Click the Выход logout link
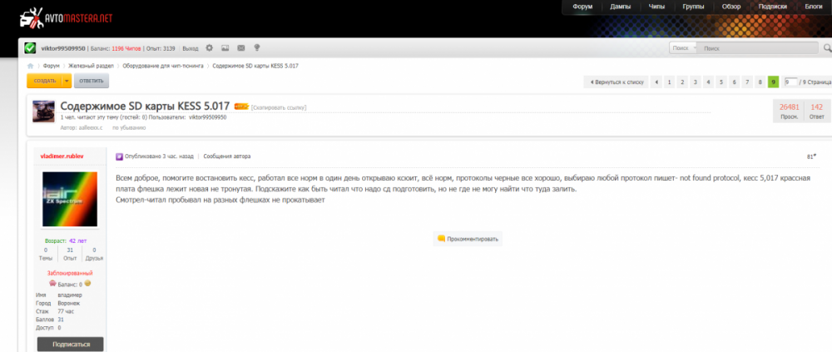Viewport: 832px width, 352px height. point(190,48)
